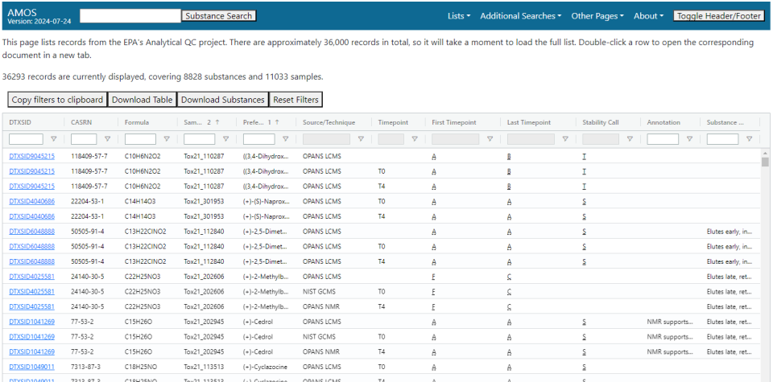The image size is (773, 382).
Task: Click the Download Table button
Action: tap(142, 100)
